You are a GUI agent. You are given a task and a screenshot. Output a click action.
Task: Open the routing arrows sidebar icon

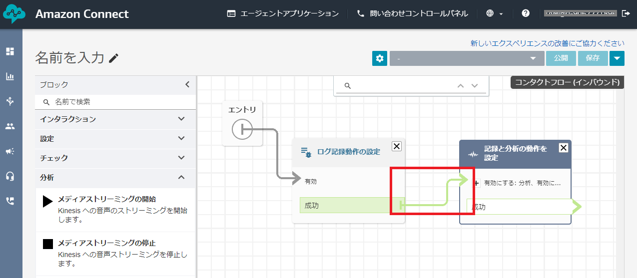[x=10, y=101]
